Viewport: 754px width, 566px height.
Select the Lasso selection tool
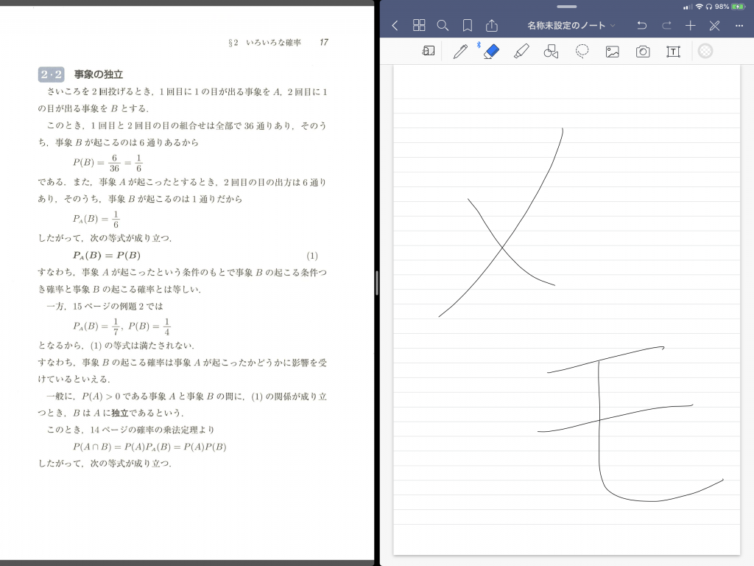582,51
